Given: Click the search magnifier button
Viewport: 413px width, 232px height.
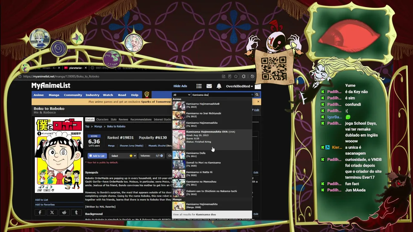Looking at the screenshot, I should [x=257, y=95].
